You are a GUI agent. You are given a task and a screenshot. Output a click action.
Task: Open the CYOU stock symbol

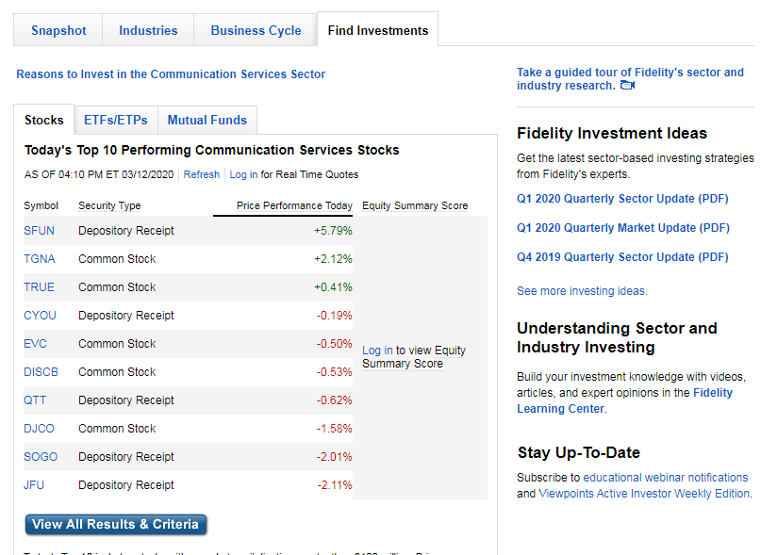[40, 316]
